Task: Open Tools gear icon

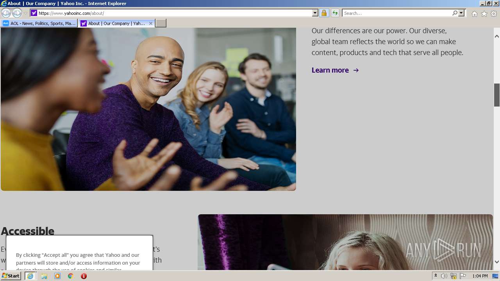Action: [x=494, y=14]
